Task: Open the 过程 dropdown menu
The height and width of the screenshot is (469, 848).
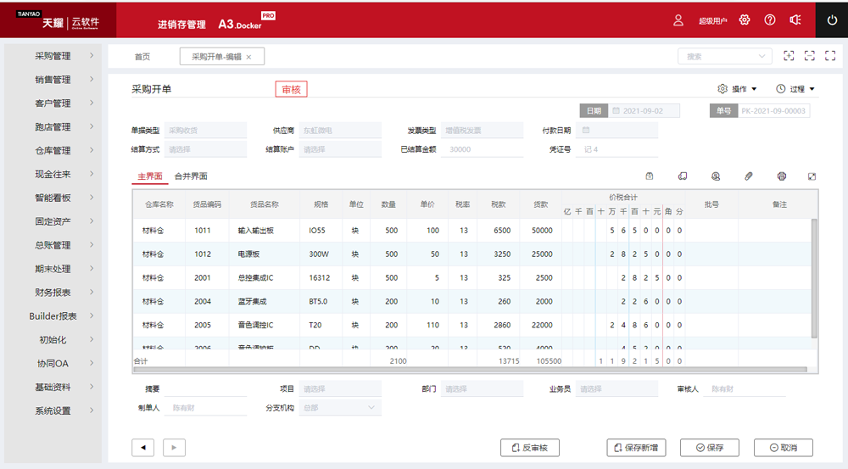Action: point(795,89)
